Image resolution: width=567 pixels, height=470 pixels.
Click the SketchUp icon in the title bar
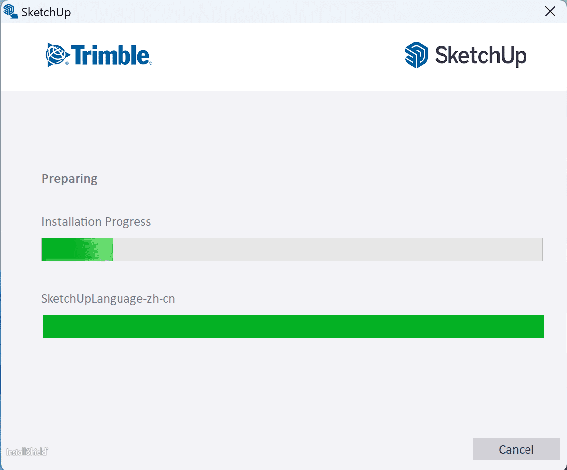pos(10,11)
